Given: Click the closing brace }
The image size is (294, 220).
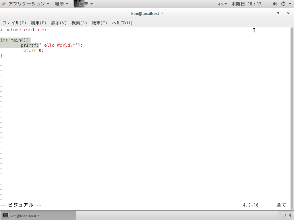Looking at the screenshot, I should click(1, 56).
